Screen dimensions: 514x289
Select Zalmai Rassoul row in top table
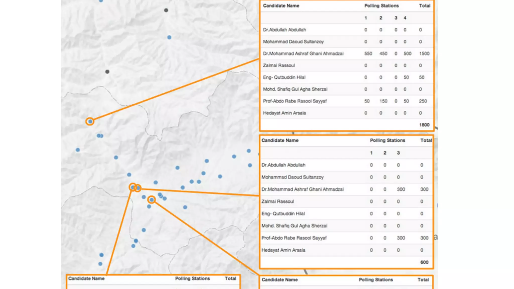[279, 65]
